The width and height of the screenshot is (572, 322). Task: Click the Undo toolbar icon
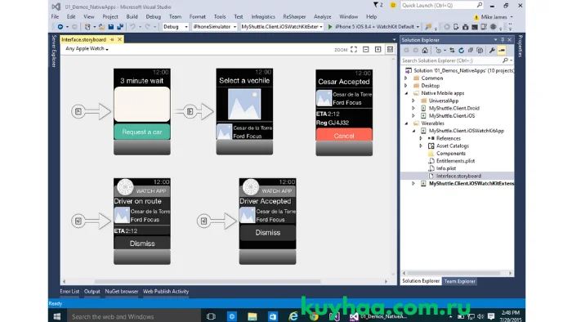[x=132, y=27]
